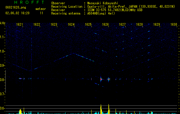The height and width of the screenshot is (114, 180).
Task: Click the peak of the Doppler trace near 1624
Action: click(73, 53)
